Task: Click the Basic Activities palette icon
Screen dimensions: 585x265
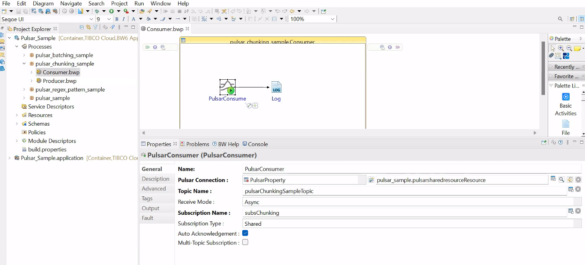Action: 565,97
